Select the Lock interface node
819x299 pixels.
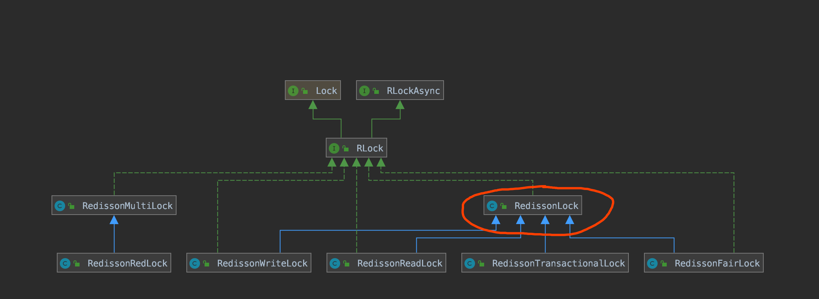313,90
